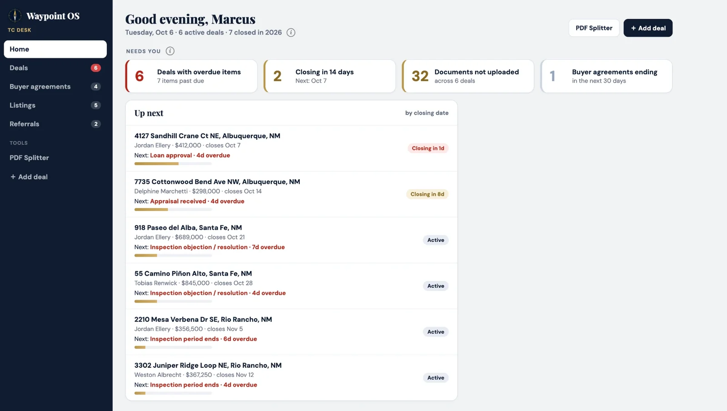Click the info icon next to Needs You

coord(170,51)
